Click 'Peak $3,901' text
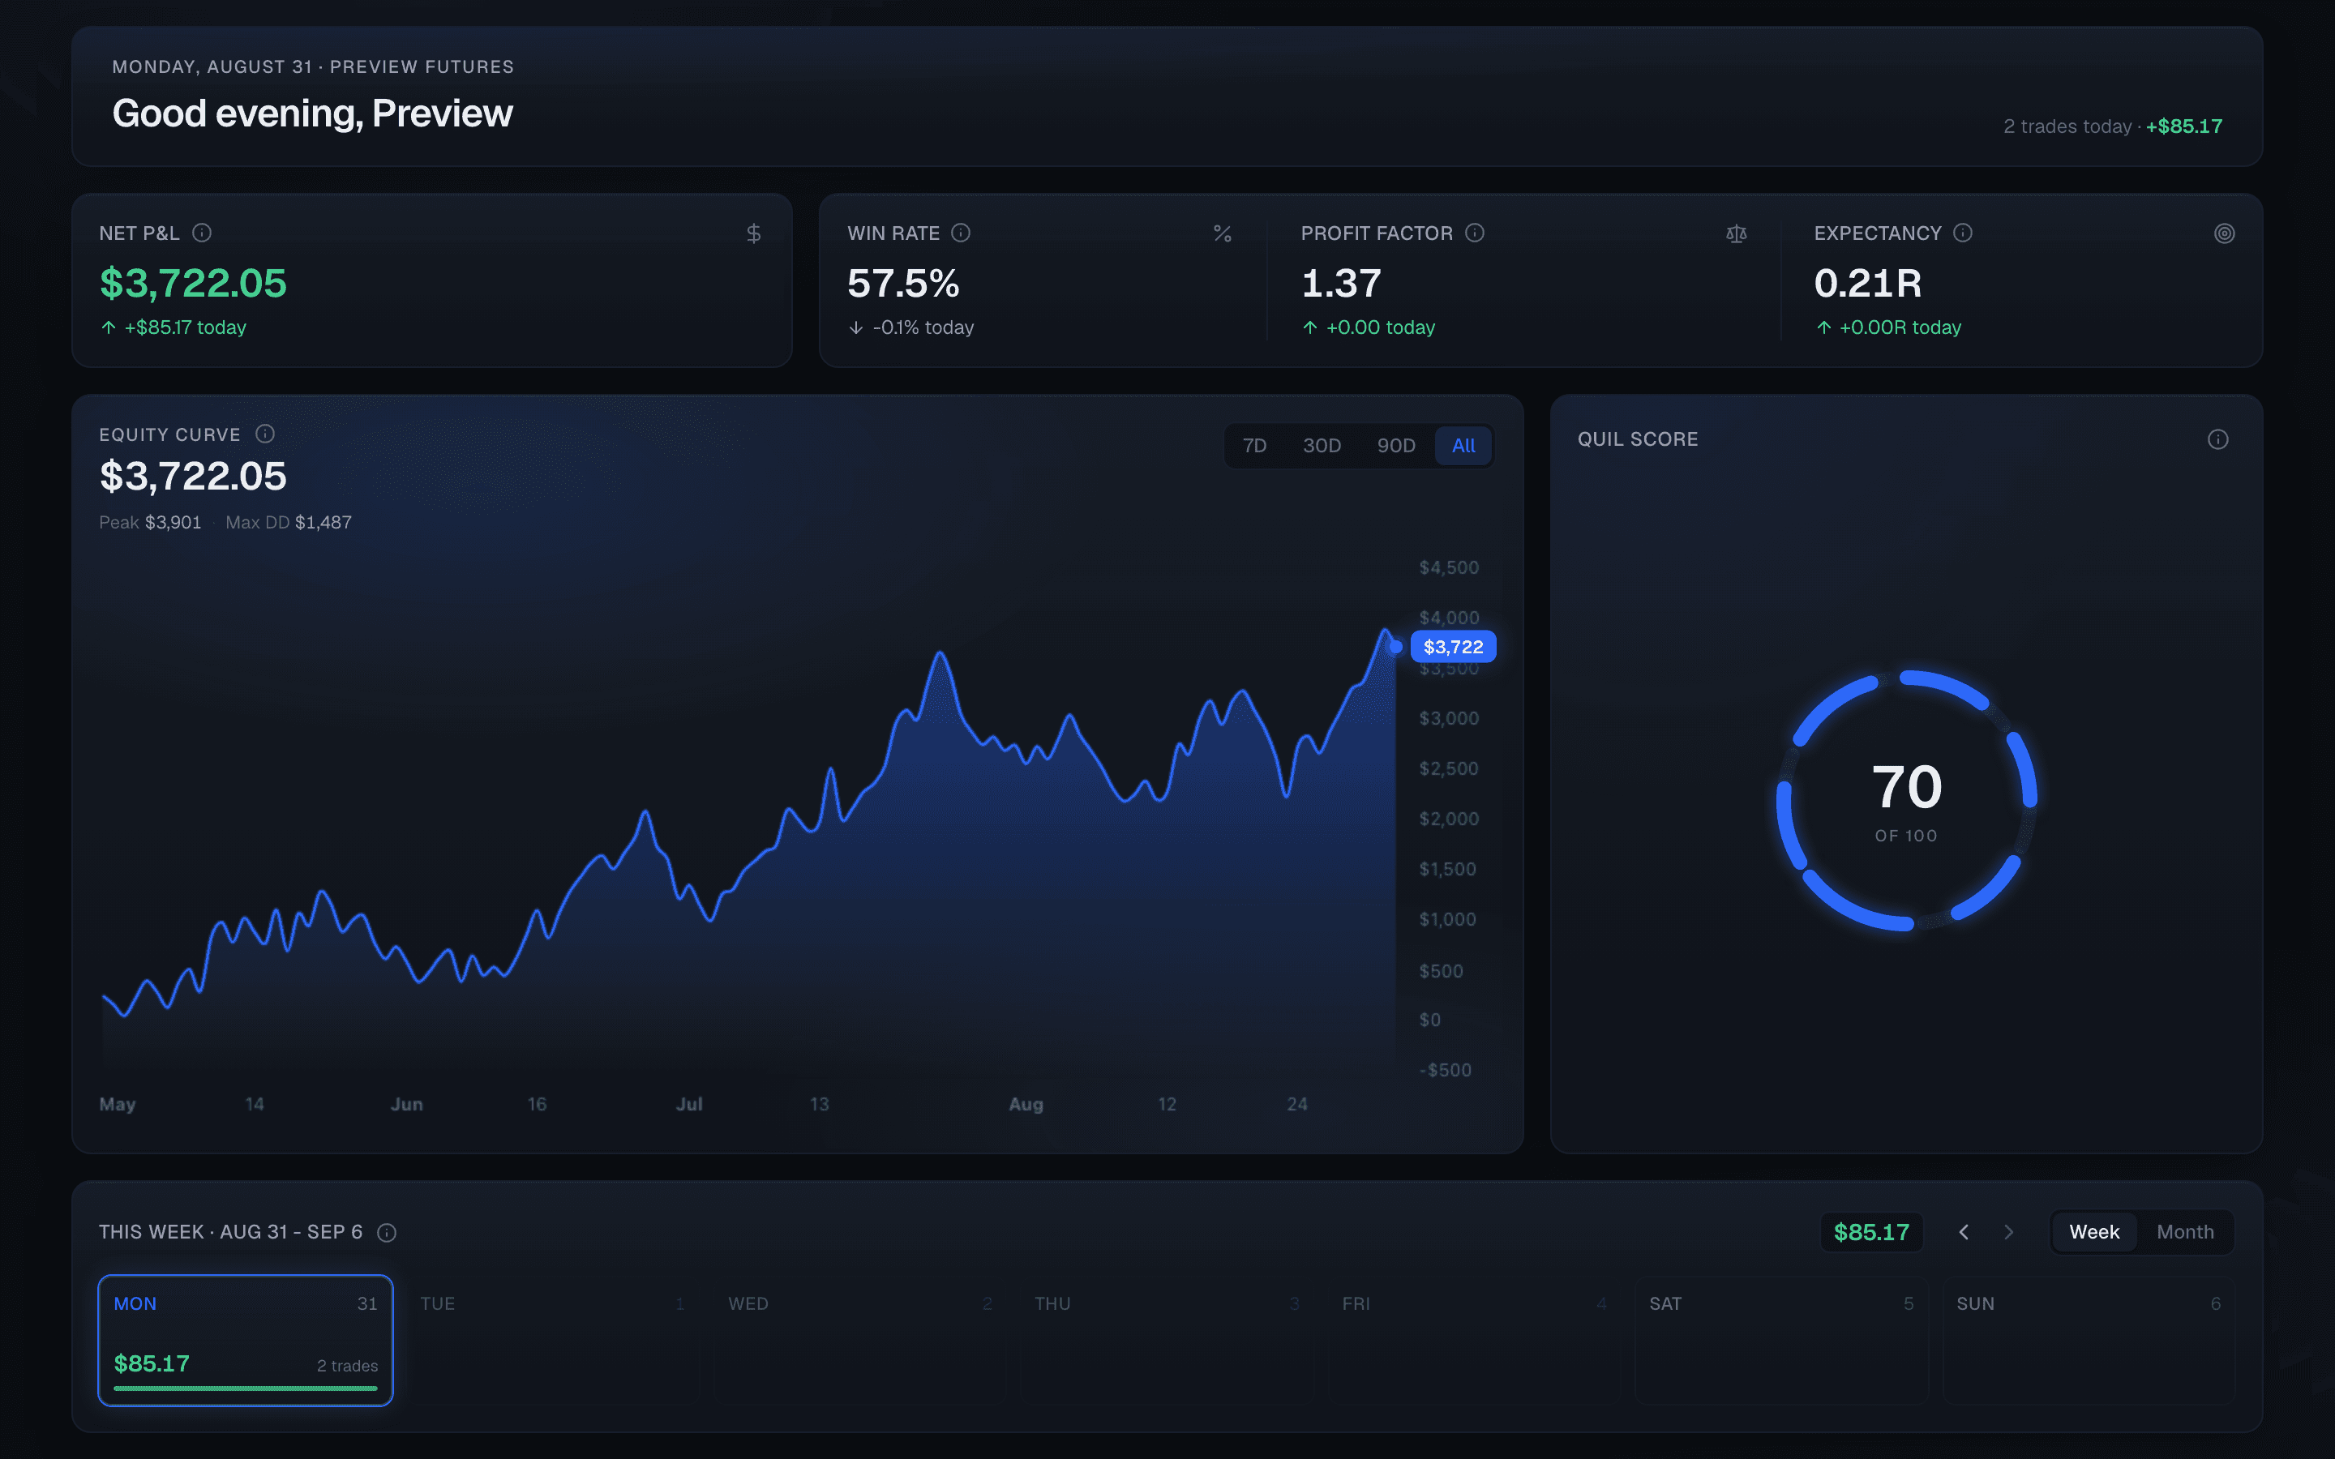 pyautogui.click(x=149, y=522)
